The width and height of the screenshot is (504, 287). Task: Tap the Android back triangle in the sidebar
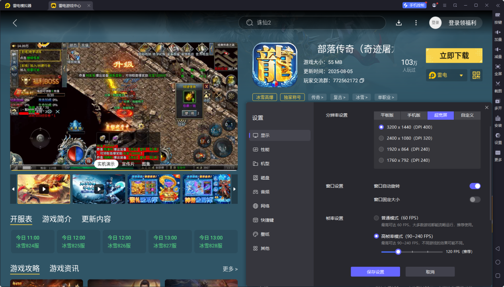coord(498,248)
